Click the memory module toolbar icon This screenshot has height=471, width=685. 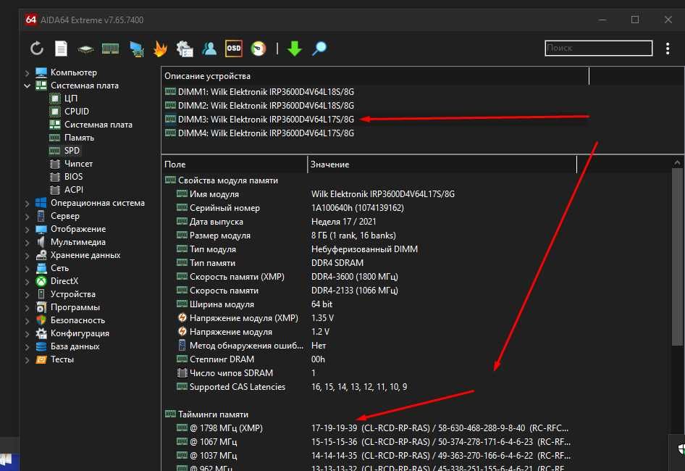pyautogui.click(x=110, y=49)
